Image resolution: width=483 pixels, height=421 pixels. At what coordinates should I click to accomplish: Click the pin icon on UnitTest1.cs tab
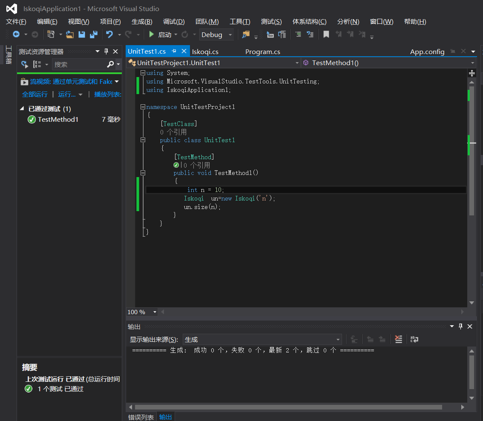[174, 51]
